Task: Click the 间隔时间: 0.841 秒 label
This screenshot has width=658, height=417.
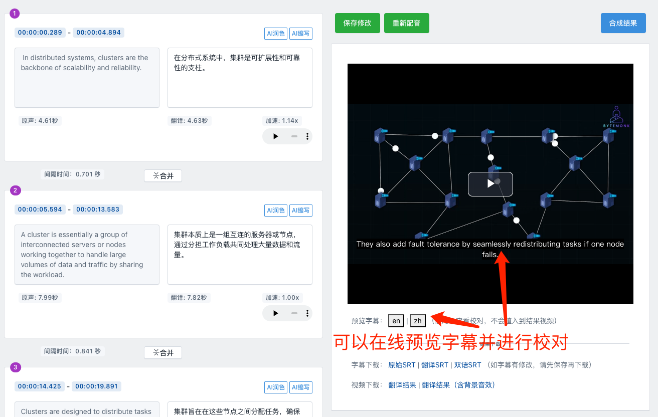Action: click(x=72, y=351)
